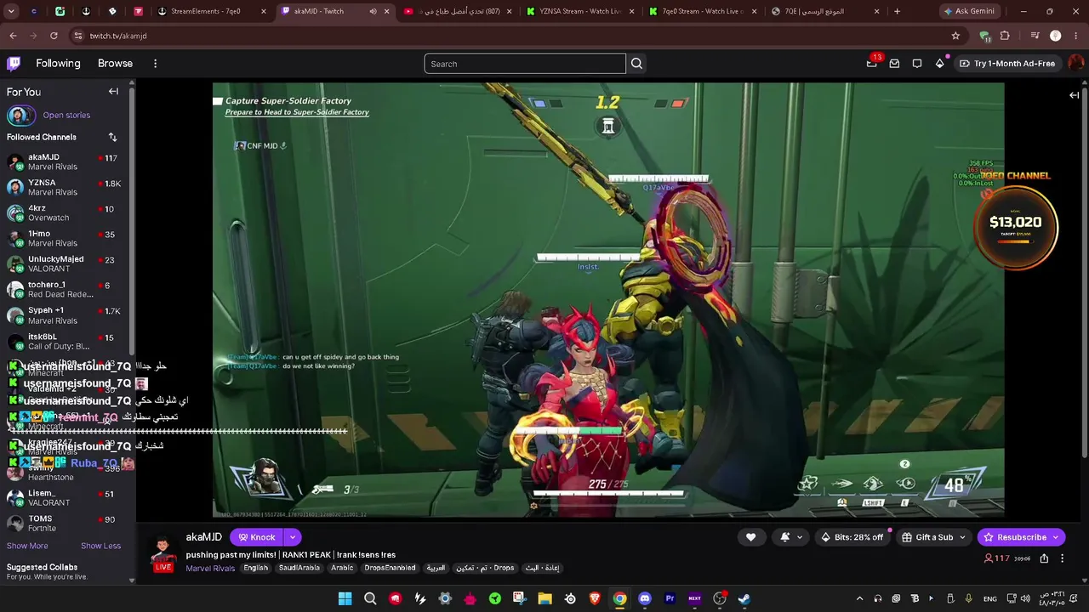The width and height of the screenshot is (1089, 612).
Task: Open the Whispers chat bubble icon
Action: click(x=917, y=64)
